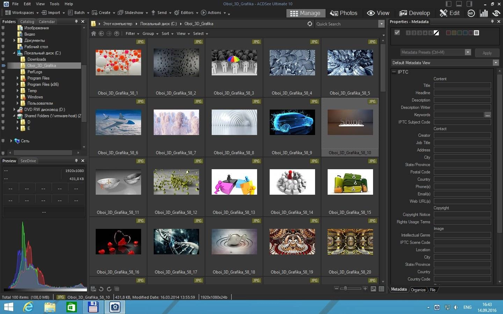Open Metadata Presets dropdown
503x314 pixels.
(468, 52)
